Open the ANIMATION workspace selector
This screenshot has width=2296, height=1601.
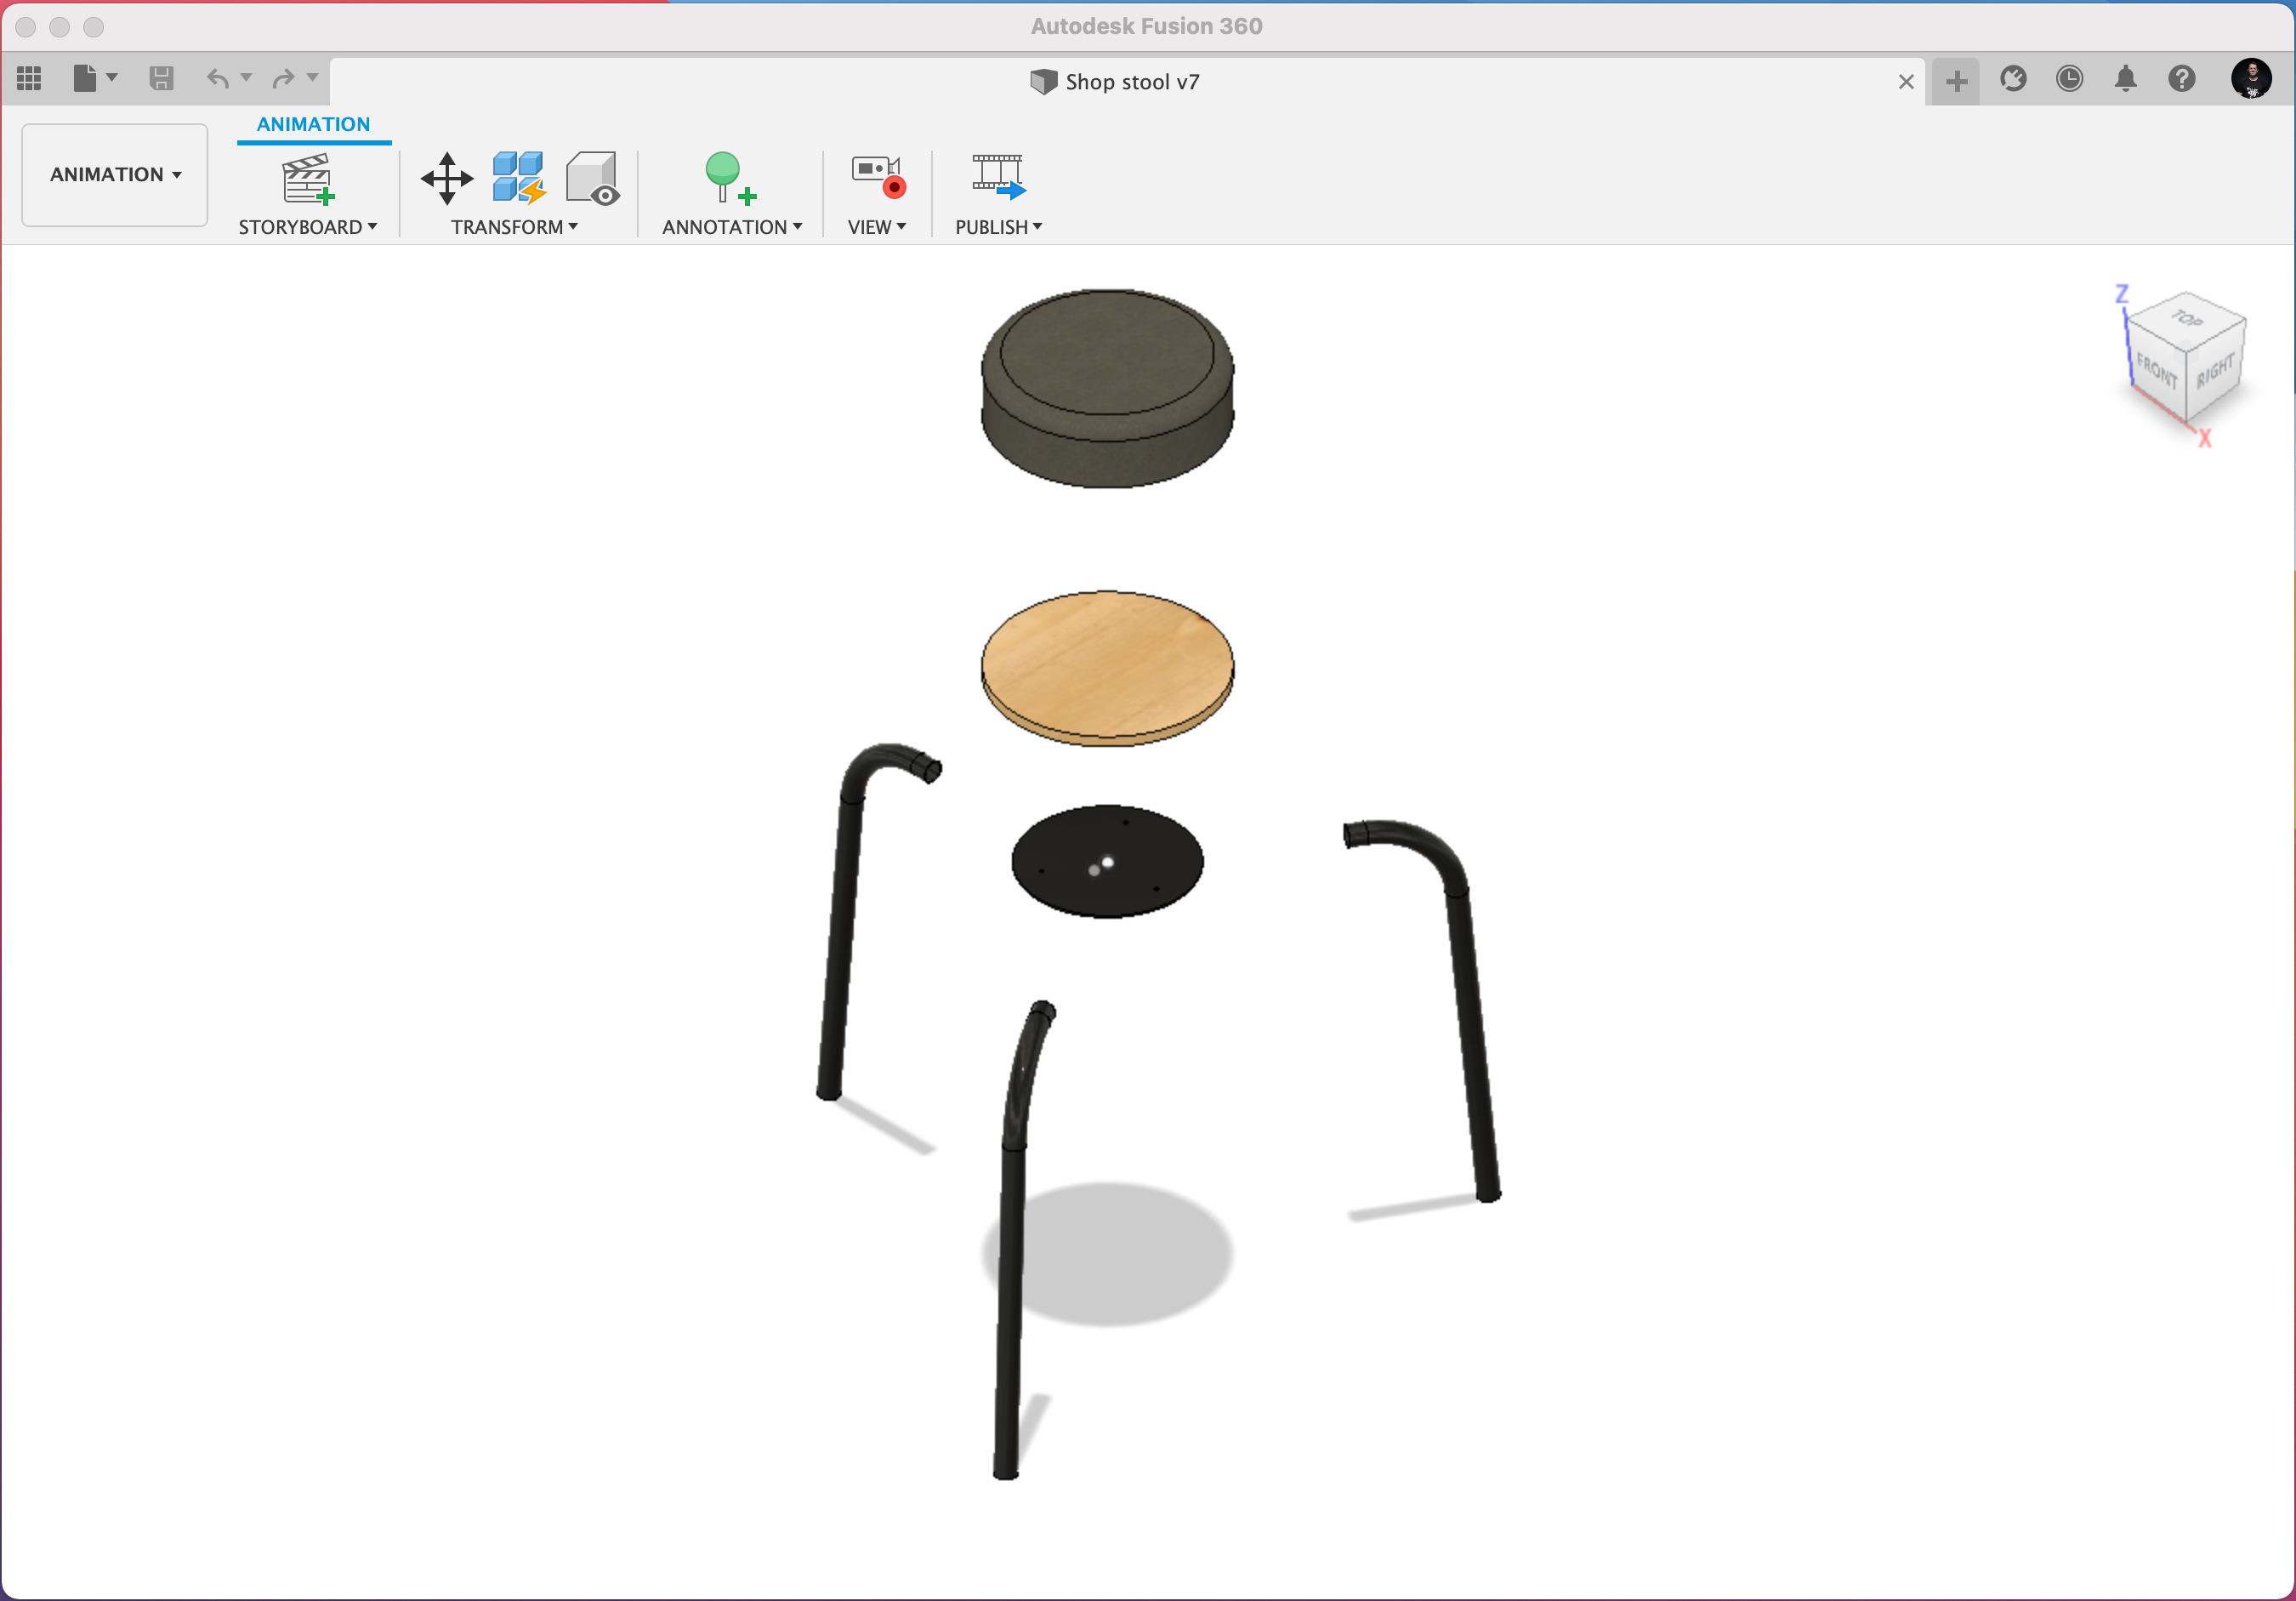(114, 174)
